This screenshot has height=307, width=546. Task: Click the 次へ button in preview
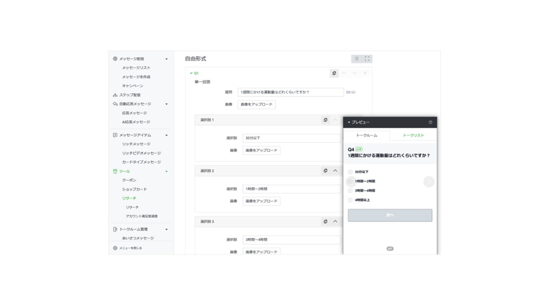tap(389, 215)
